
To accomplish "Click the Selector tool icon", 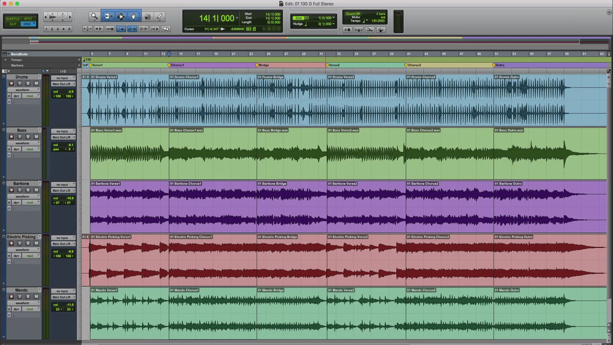I will point(121,16).
